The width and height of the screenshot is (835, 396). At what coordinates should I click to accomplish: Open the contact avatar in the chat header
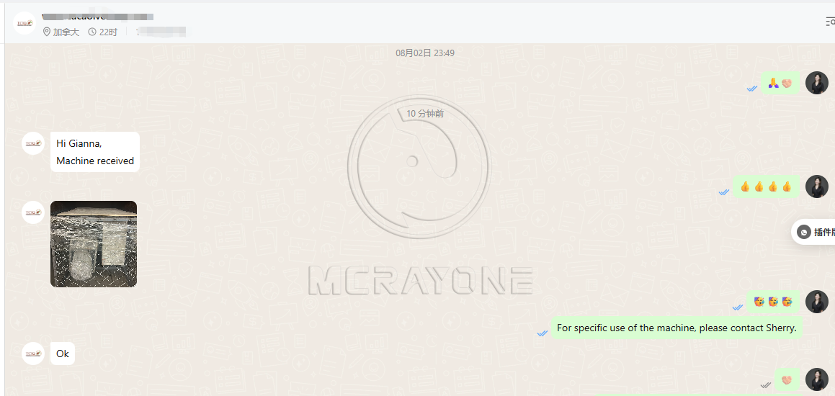click(24, 23)
